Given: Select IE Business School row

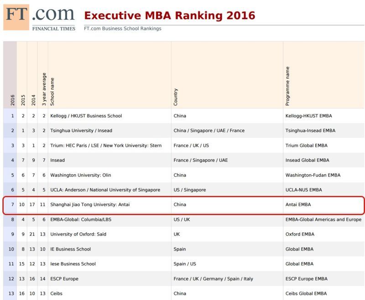Looking at the screenshot, I should pyautogui.click(x=184, y=249).
